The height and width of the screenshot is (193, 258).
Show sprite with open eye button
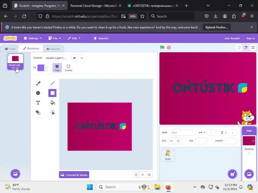tap(171, 141)
